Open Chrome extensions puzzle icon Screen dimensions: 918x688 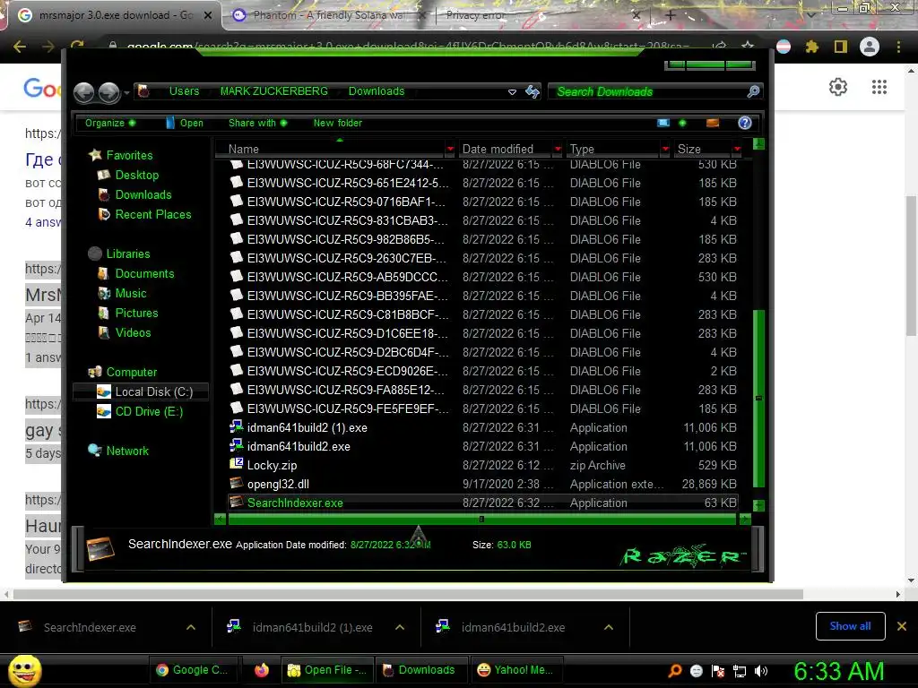pyautogui.click(x=812, y=47)
